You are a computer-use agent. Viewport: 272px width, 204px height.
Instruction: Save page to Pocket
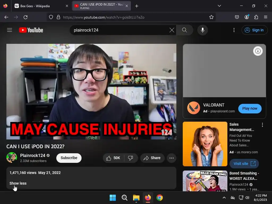237,17
